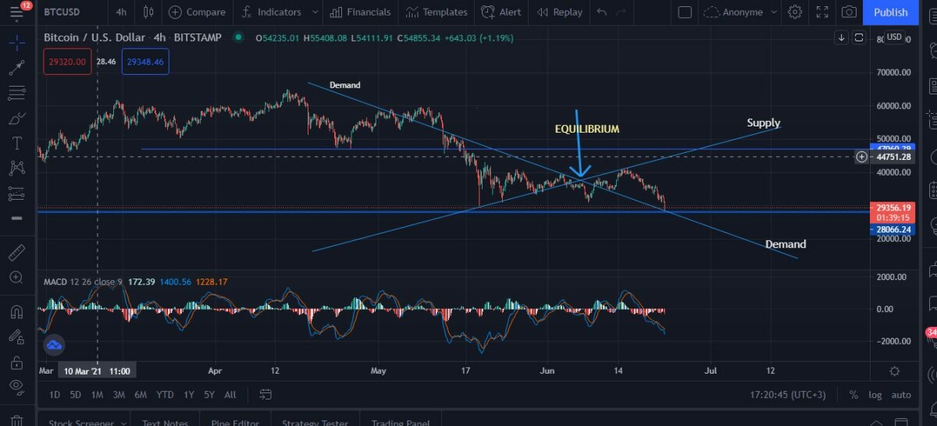Toggle magnet mode
Image resolution: width=937 pixels, height=426 pixels.
point(16,312)
